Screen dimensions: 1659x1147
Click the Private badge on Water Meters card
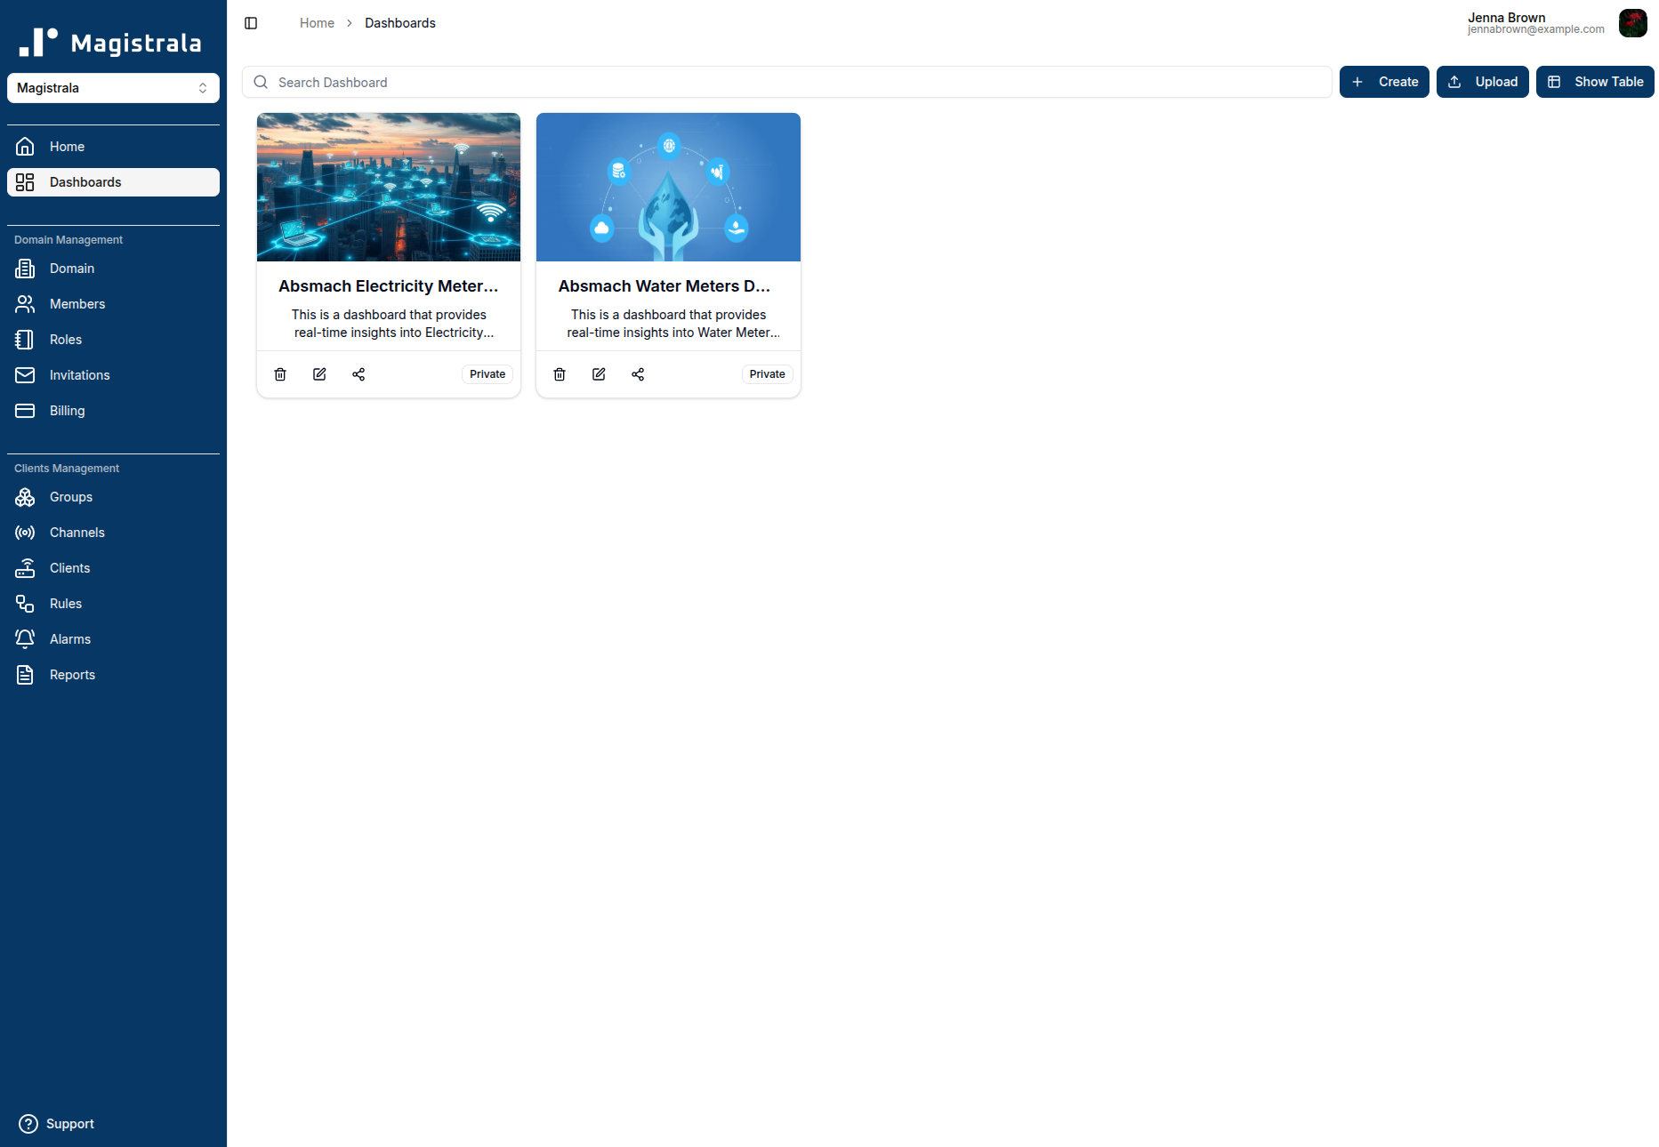[x=766, y=373]
